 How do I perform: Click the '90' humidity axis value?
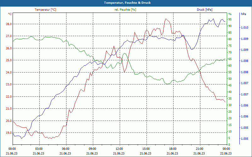pyautogui.click(x=230, y=26)
